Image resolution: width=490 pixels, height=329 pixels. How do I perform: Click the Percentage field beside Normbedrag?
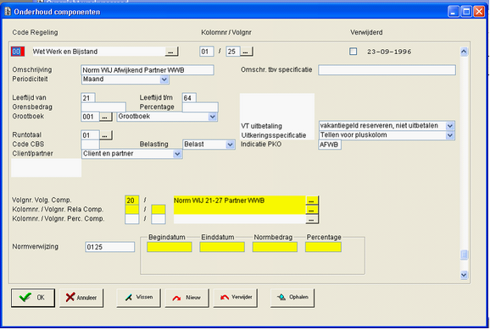point(324,247)
